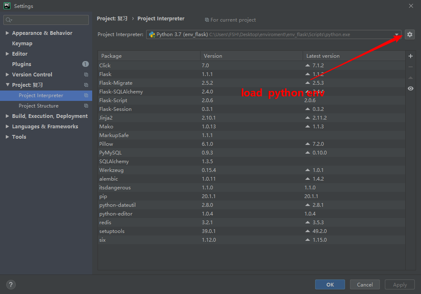The image size is (421, 294).
Task: Click the OK button
Action: point(330,284)
